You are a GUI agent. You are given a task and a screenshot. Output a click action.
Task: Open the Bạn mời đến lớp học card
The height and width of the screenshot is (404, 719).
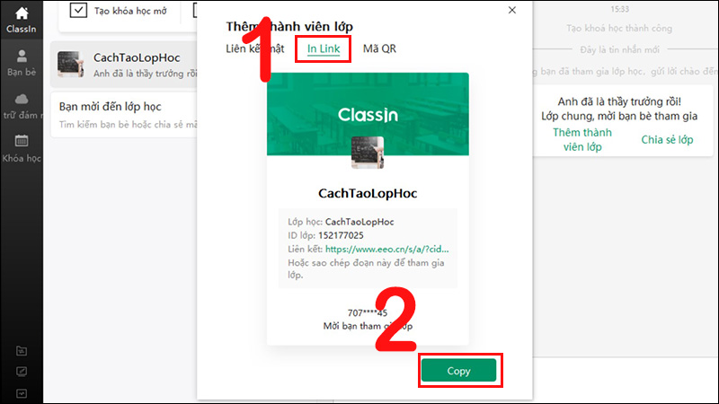coord(124,115)
